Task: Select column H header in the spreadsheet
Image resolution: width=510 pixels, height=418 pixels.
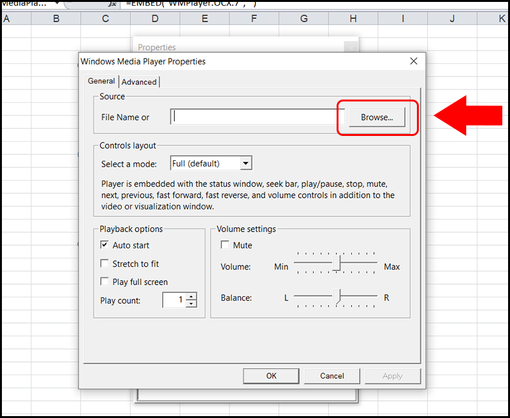Action: point(353,19)
